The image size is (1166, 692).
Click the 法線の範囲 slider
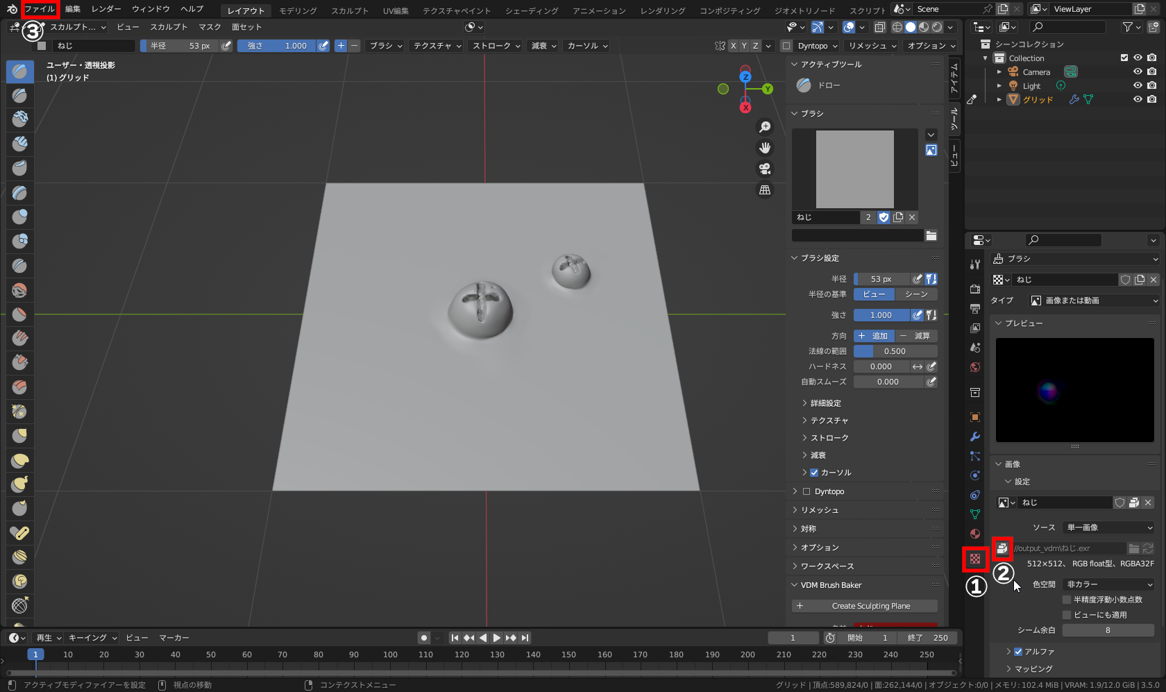pyautogui.click(x=895, y=351)
